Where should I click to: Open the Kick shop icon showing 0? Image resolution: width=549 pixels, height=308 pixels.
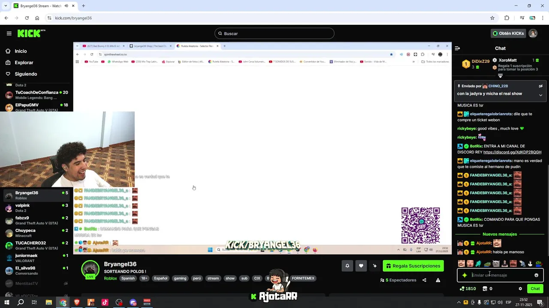click(487, 289)
